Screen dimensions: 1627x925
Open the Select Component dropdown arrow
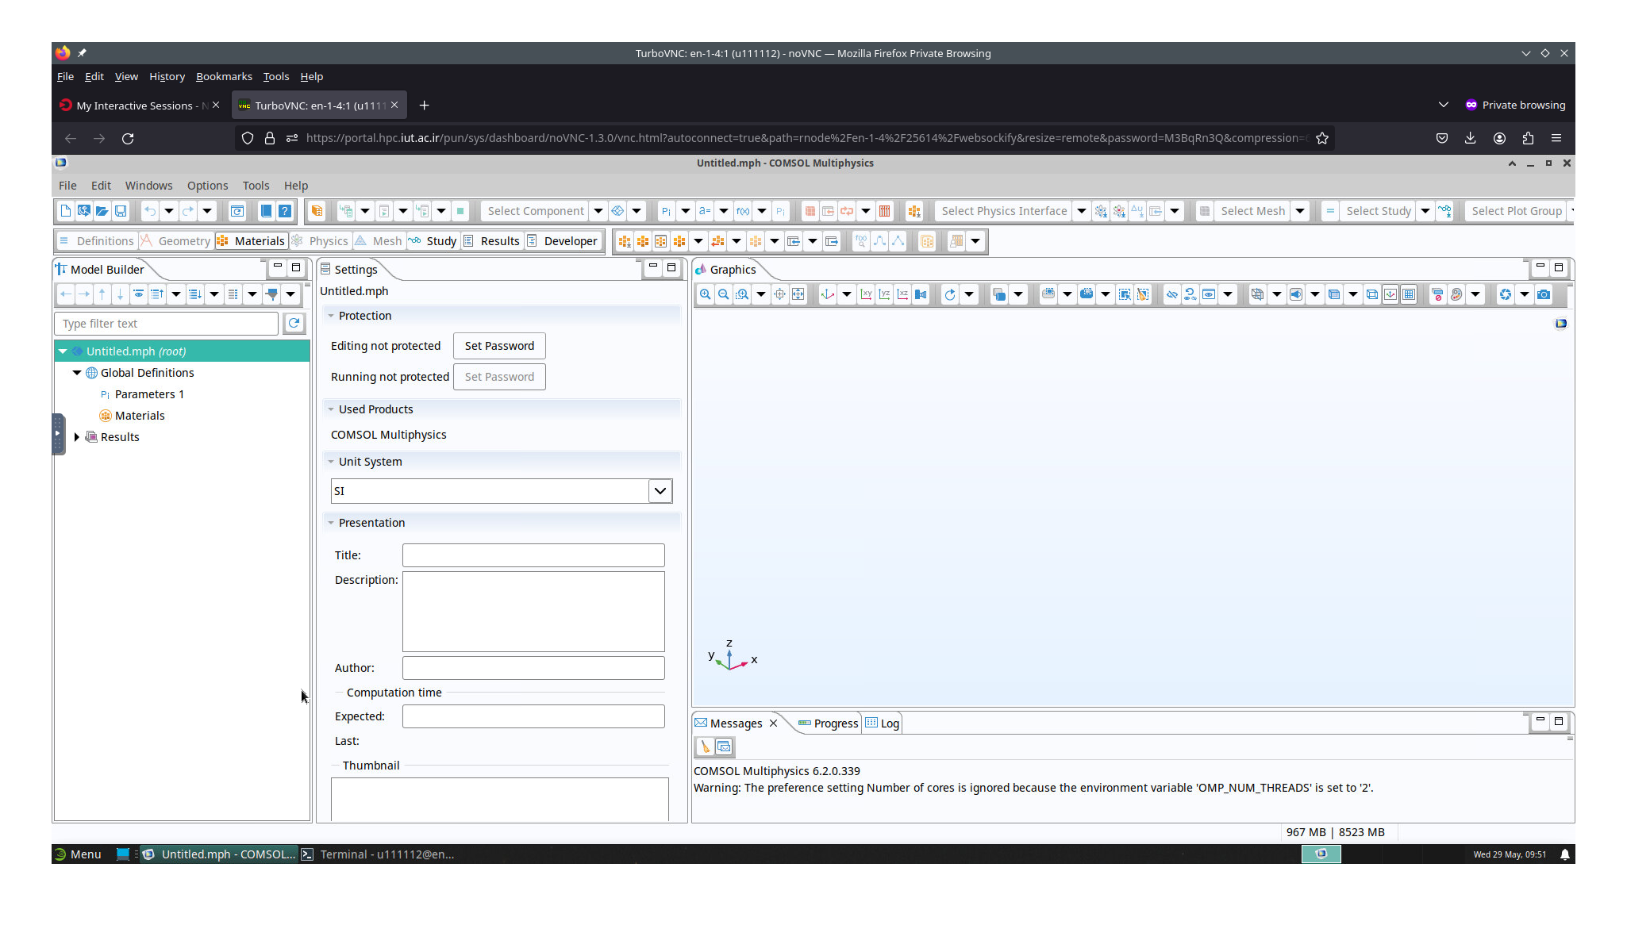[x=598, y=211]
